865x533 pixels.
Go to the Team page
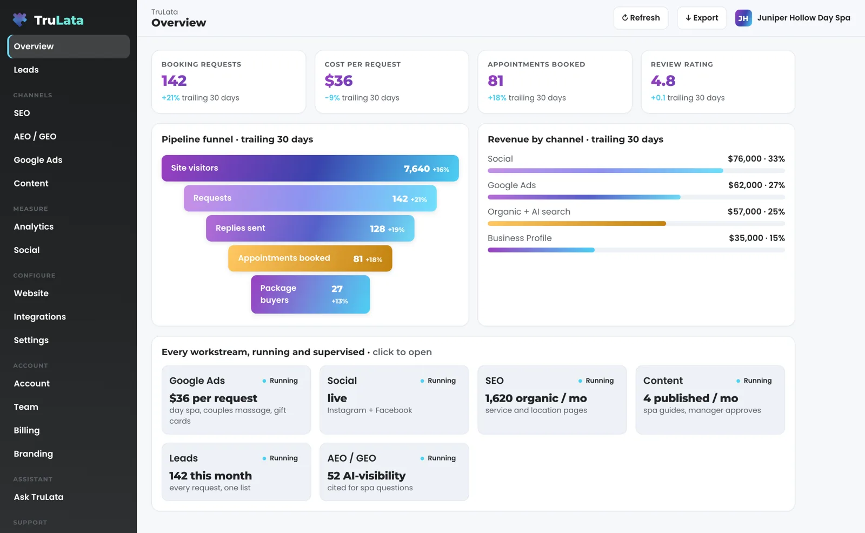pyautogui.click(x=69, y=407)
